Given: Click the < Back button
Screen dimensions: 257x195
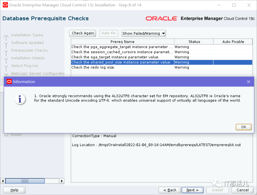Looking at the screenshot, I should 170,190.
